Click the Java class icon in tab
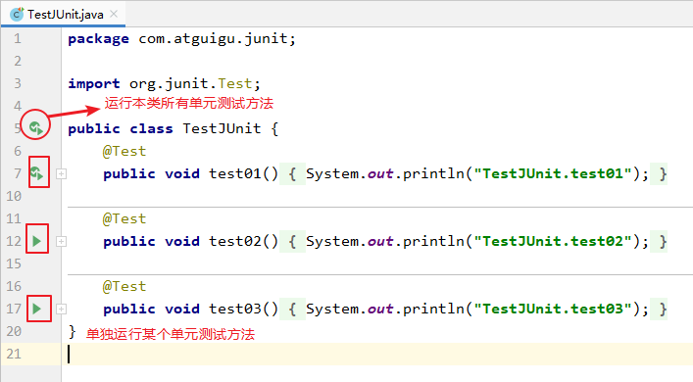Image resolution: width=693 pixels, height=382 pixels. [x=17, y=15]
